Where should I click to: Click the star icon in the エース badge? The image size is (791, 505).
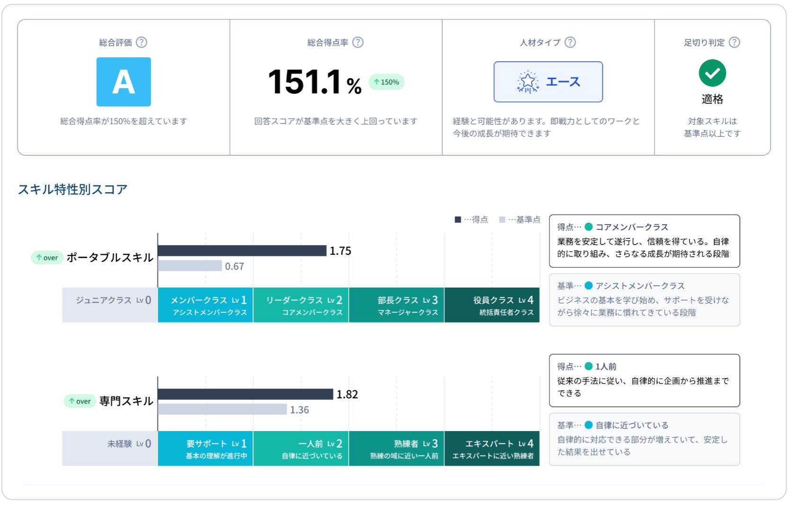(x=528, y=82)
